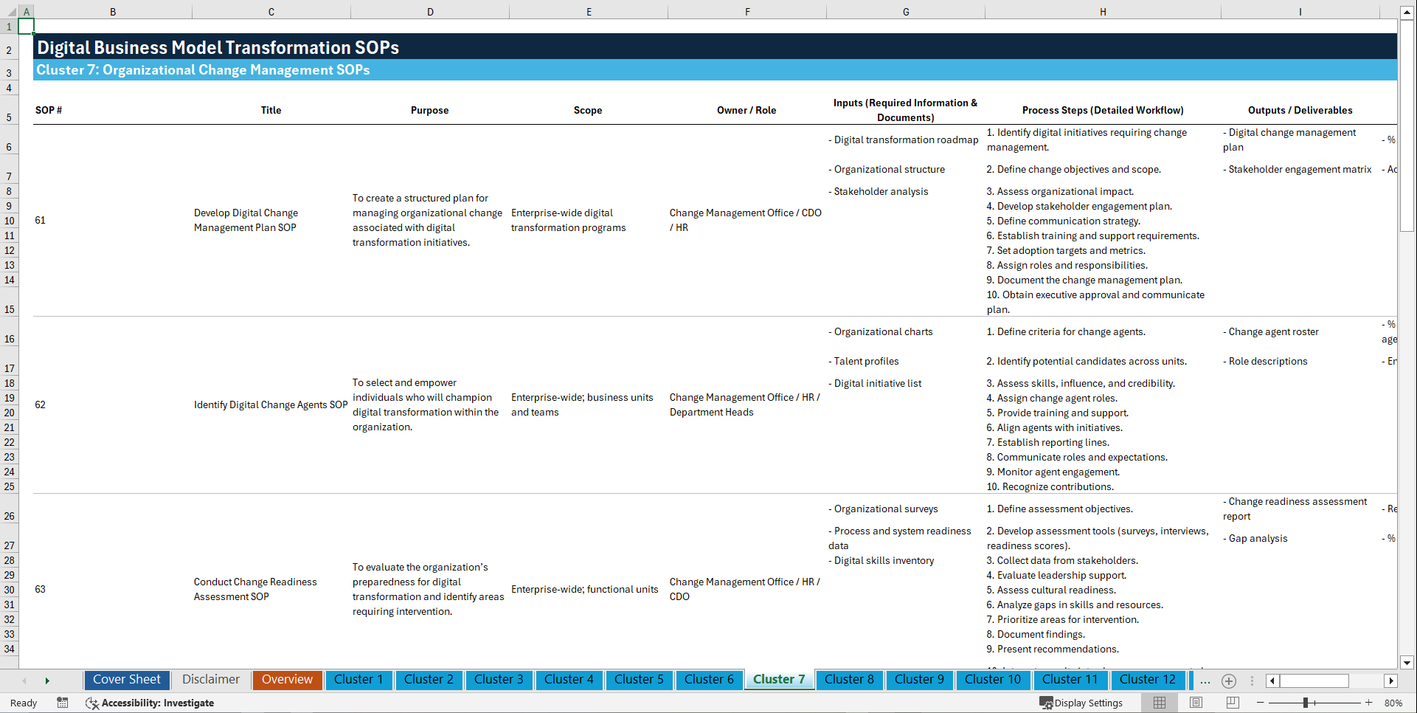
Task: Switch to the Cluster 12 sheet
Action: tap(1148, 680)
